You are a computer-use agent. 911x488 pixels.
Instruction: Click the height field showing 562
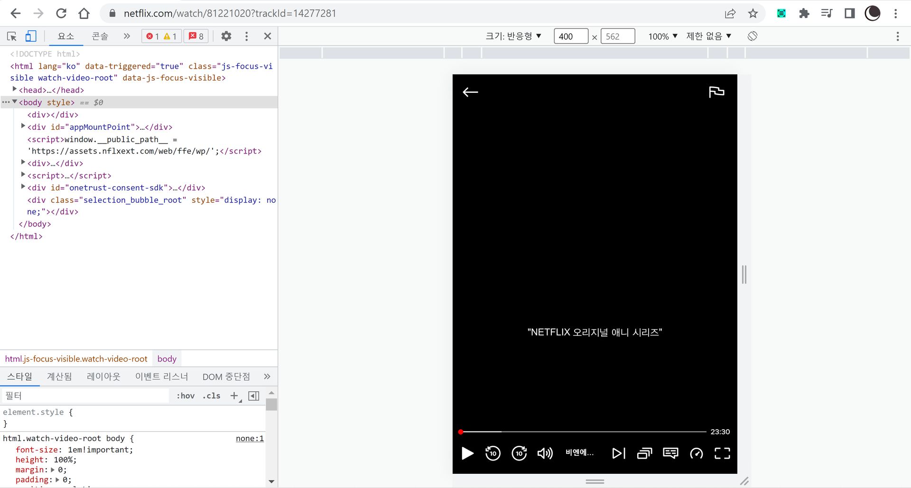[x=618, y=36]
